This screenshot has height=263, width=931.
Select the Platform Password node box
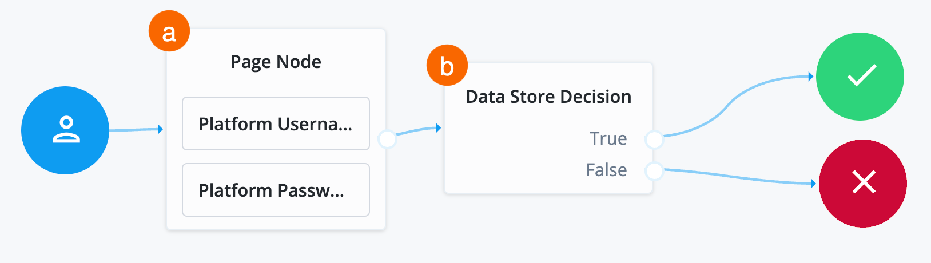tap(276, 190)
